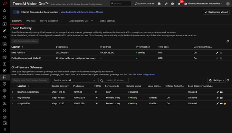Screen dimensions: 232x133
Task: Switch to the PAC Files tab
Action: [x=31, y=21]
